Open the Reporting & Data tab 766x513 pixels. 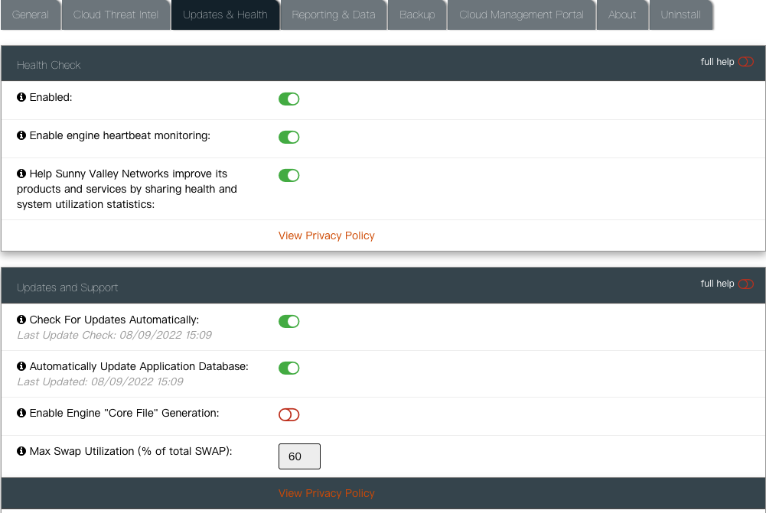[x=333, y=15]
